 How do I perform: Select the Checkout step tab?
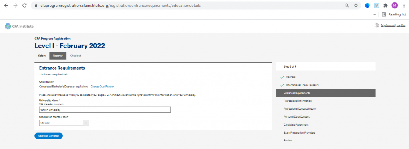(75, 56)
